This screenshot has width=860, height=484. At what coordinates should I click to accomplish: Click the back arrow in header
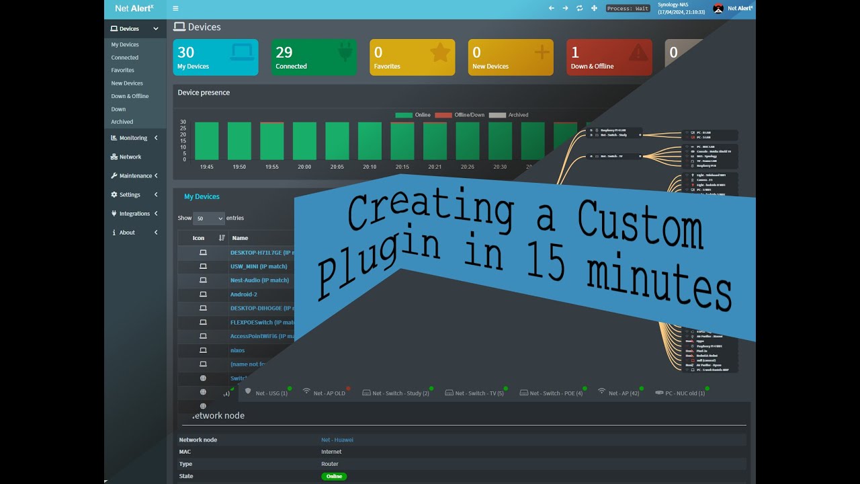click(x=552, y=8)
